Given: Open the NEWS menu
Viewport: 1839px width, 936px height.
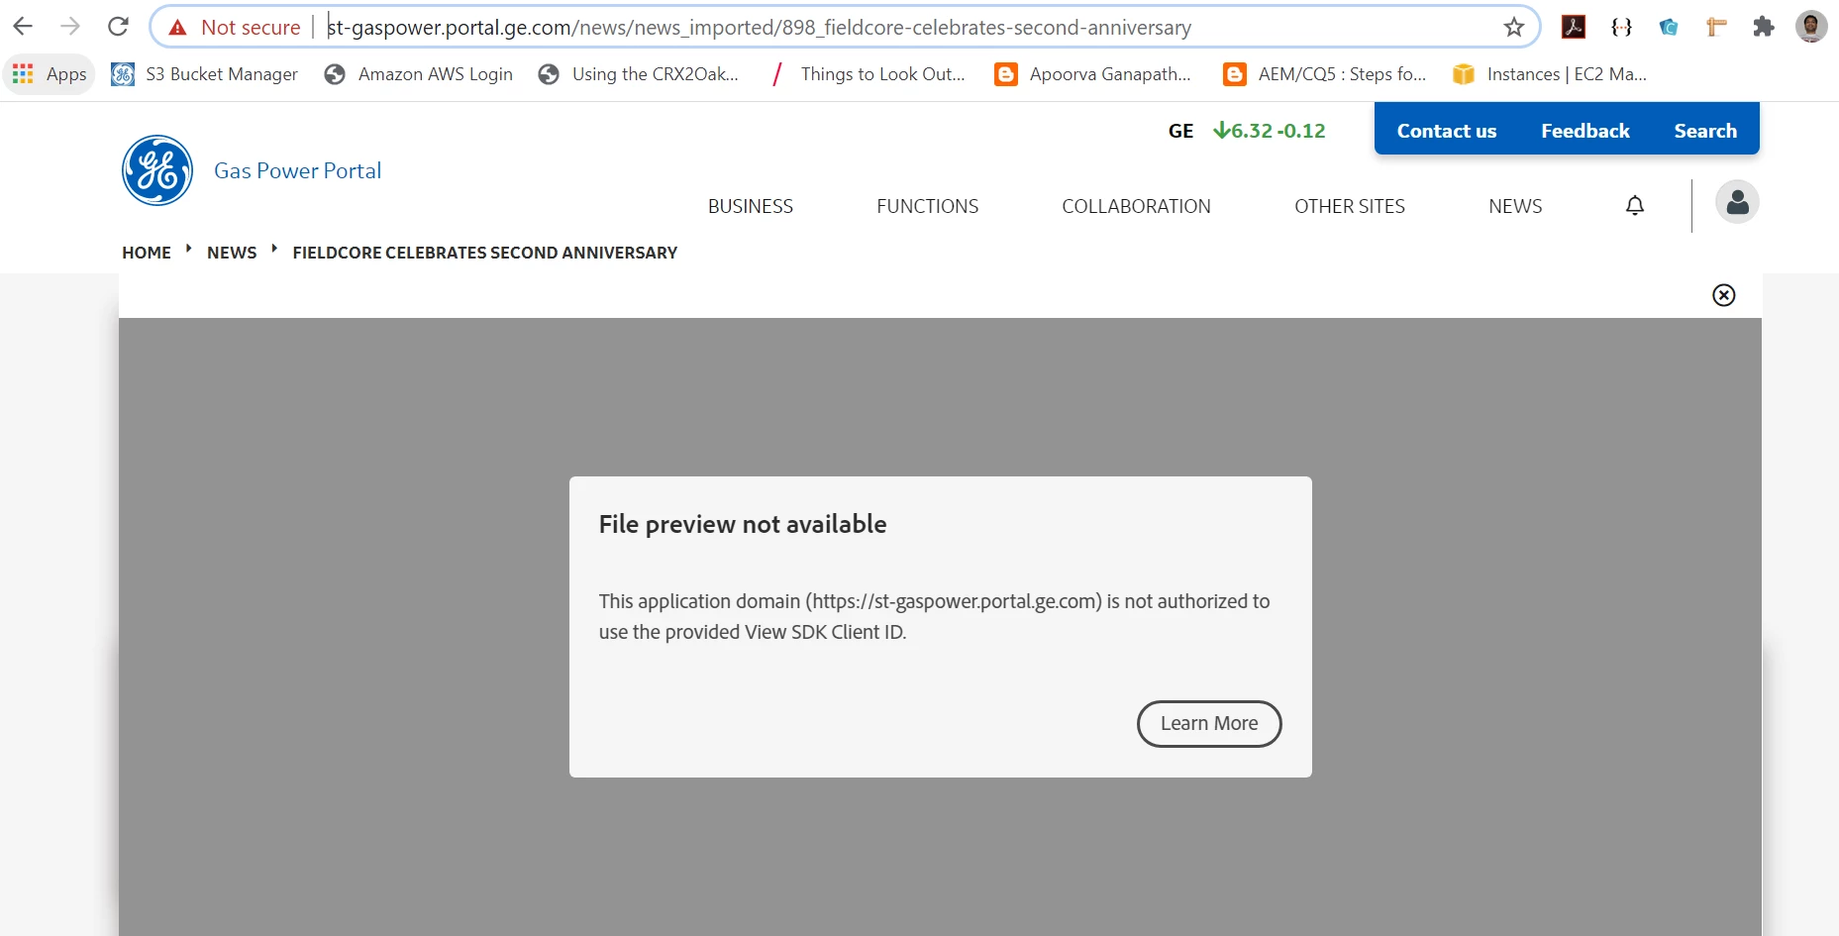Looking at the screenshot, I should (1515, 206).
